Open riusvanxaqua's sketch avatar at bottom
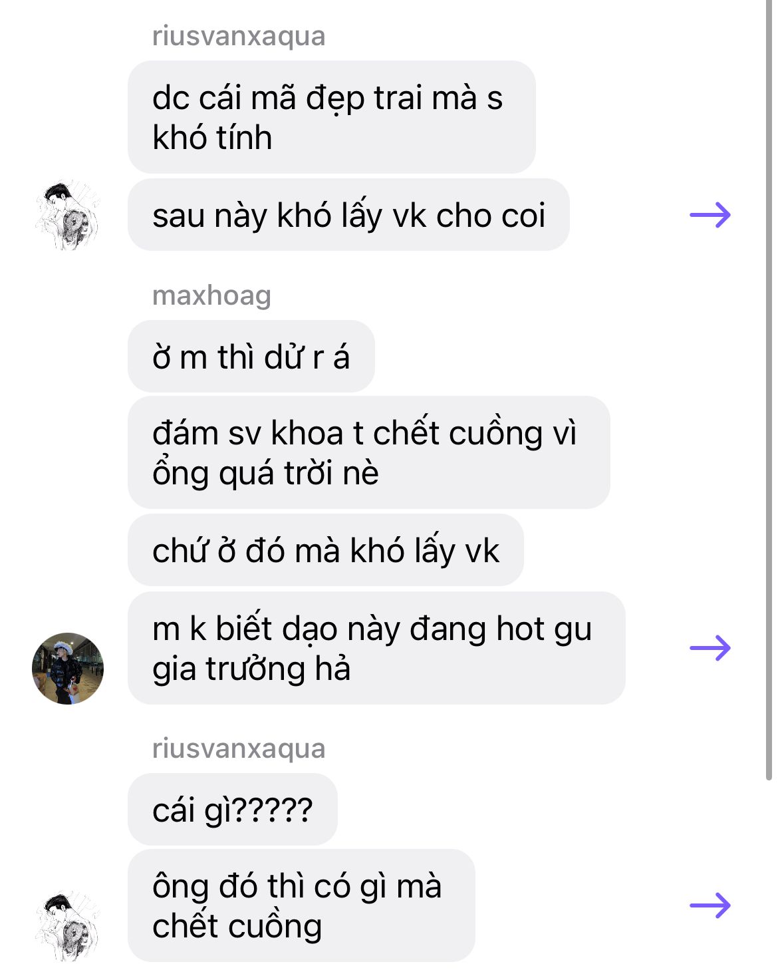 (68, 925)
